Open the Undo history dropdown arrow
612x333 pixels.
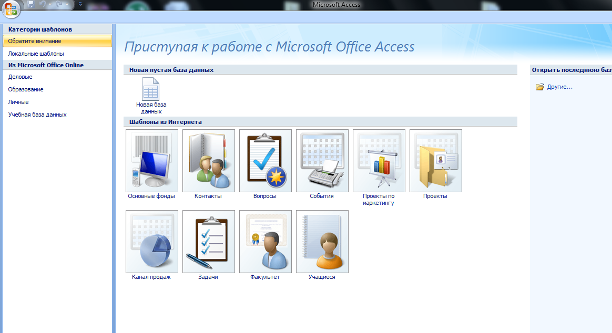(50, 5)
